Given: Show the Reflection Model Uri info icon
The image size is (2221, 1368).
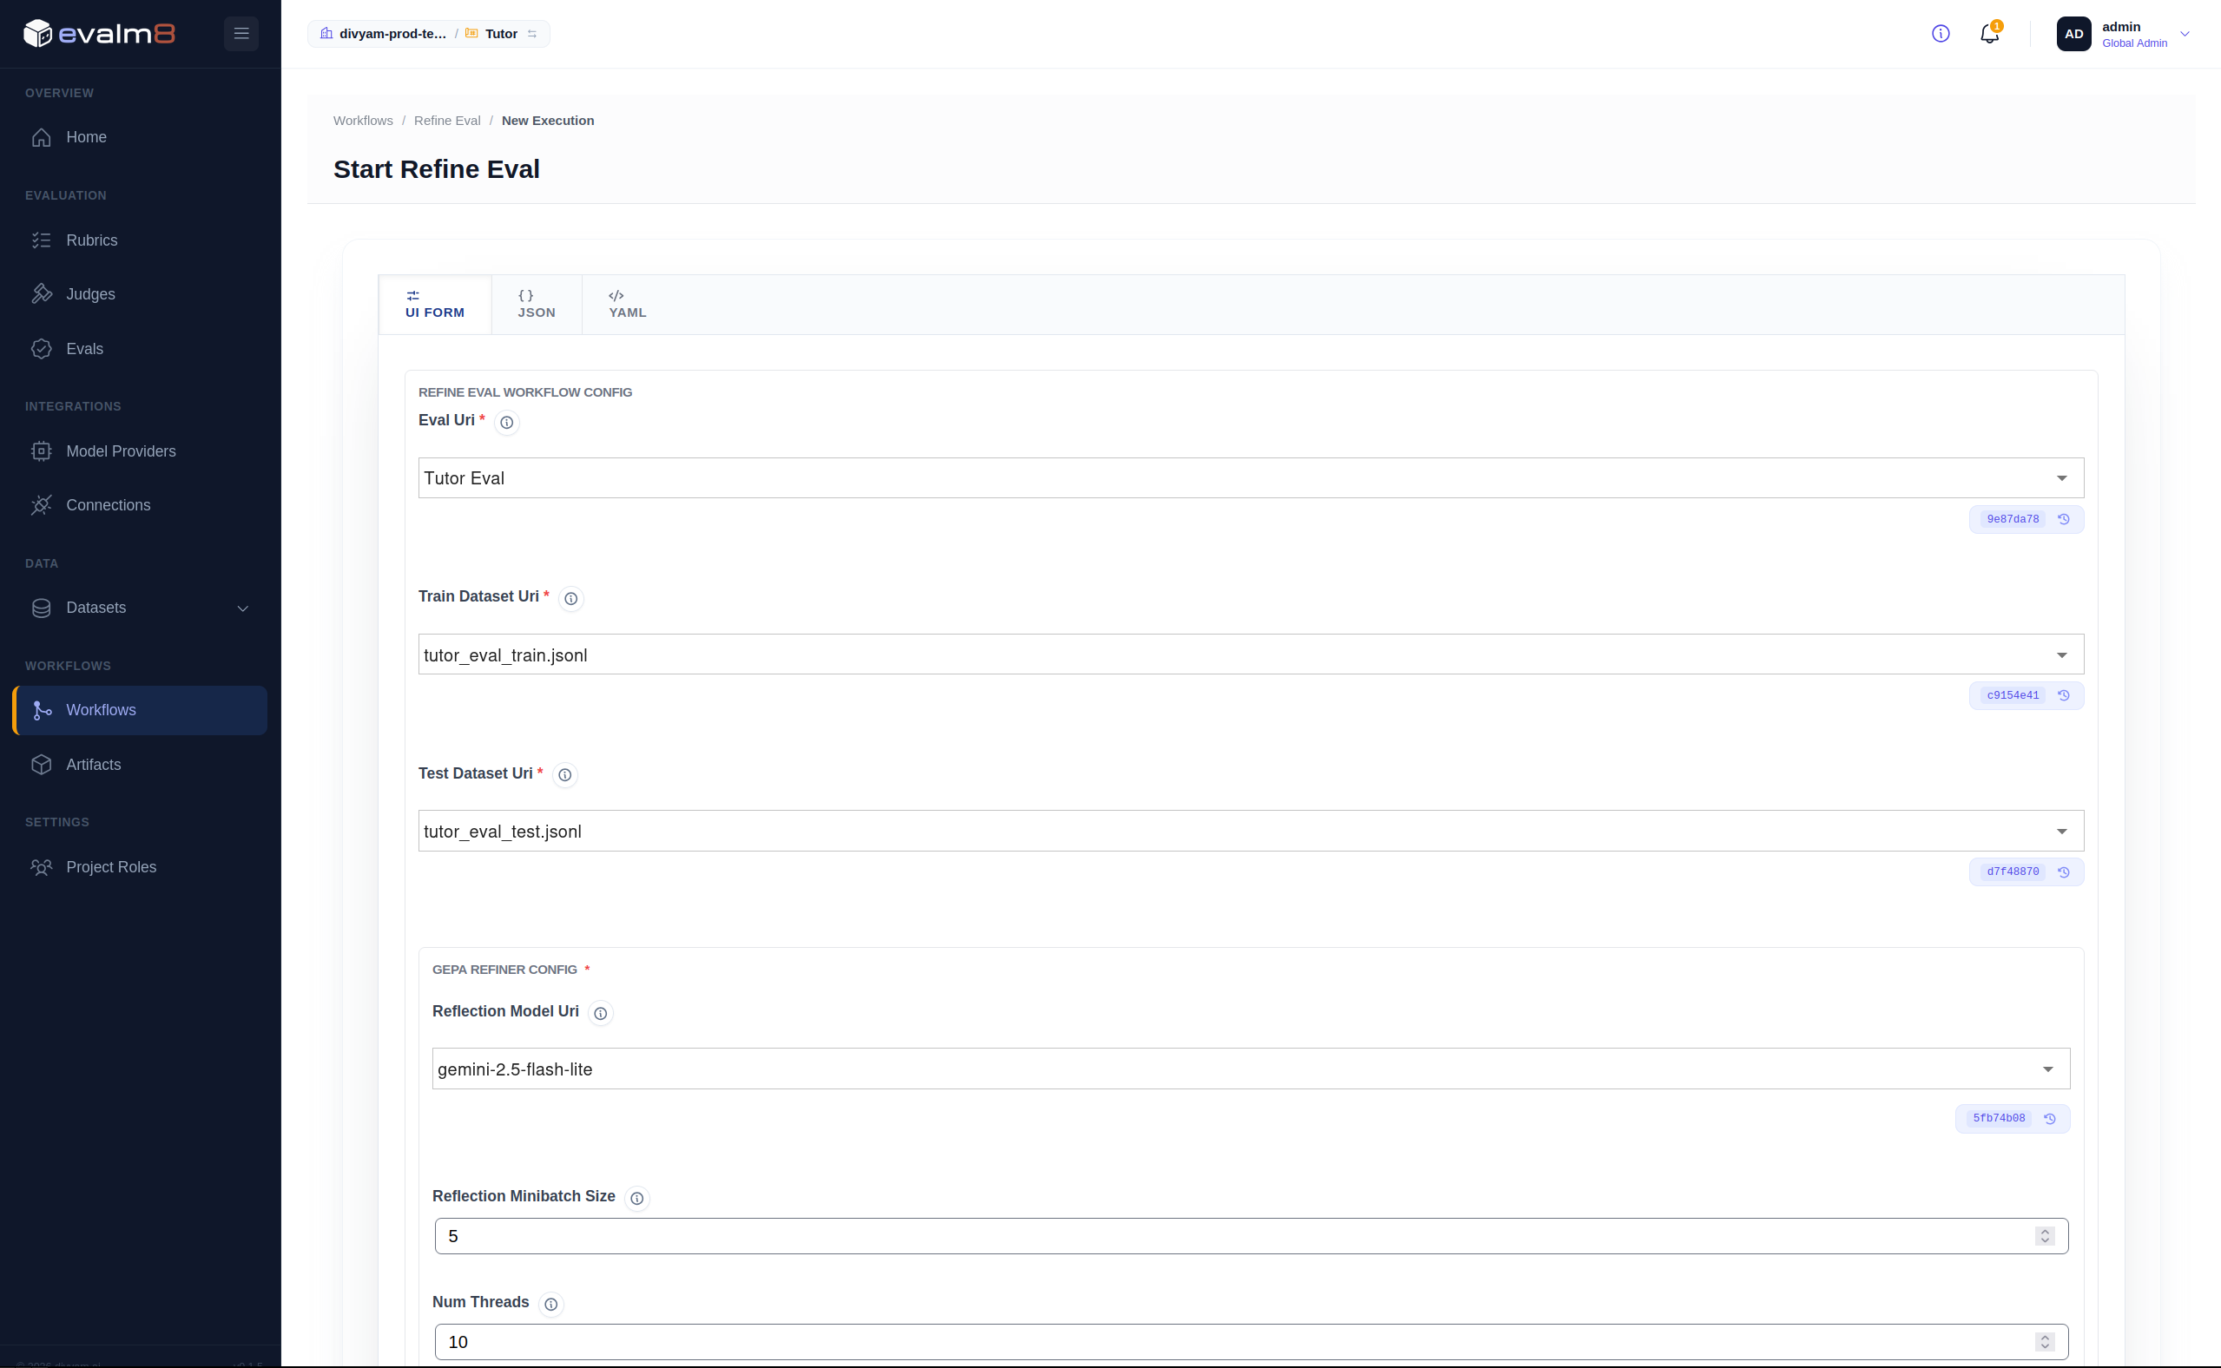Looking at the screenshot, I should [600, 1013].
